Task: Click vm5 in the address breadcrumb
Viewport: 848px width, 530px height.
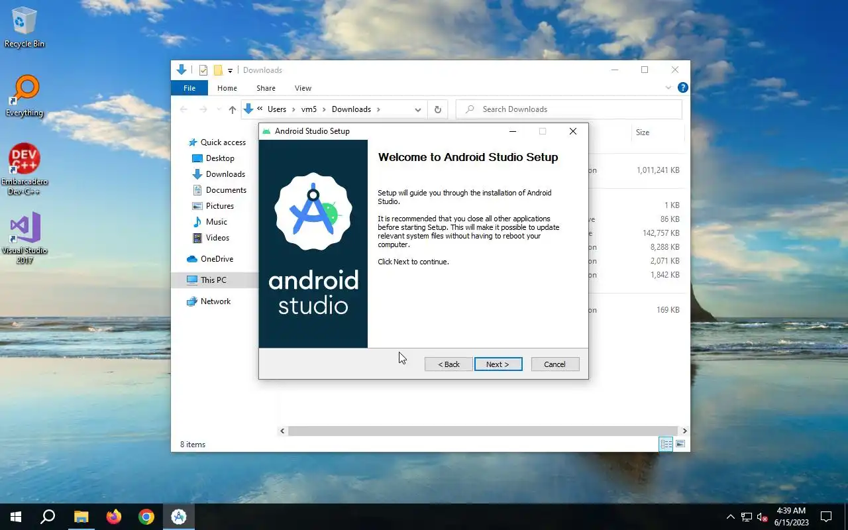Action: 309,109
